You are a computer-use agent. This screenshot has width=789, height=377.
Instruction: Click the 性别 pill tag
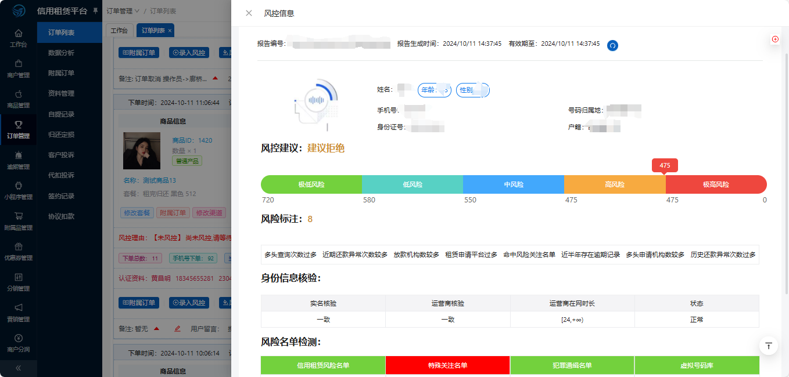(x=473, y=90)
